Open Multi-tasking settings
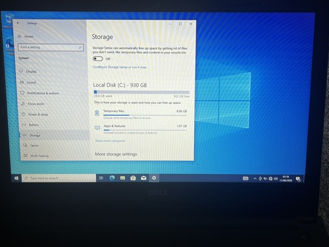This screenshot has height=247, width=329. pyautogui.click(x=39, y=155)
